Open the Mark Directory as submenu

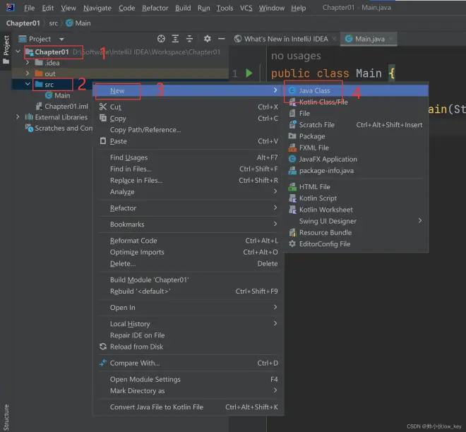point(188,390)
